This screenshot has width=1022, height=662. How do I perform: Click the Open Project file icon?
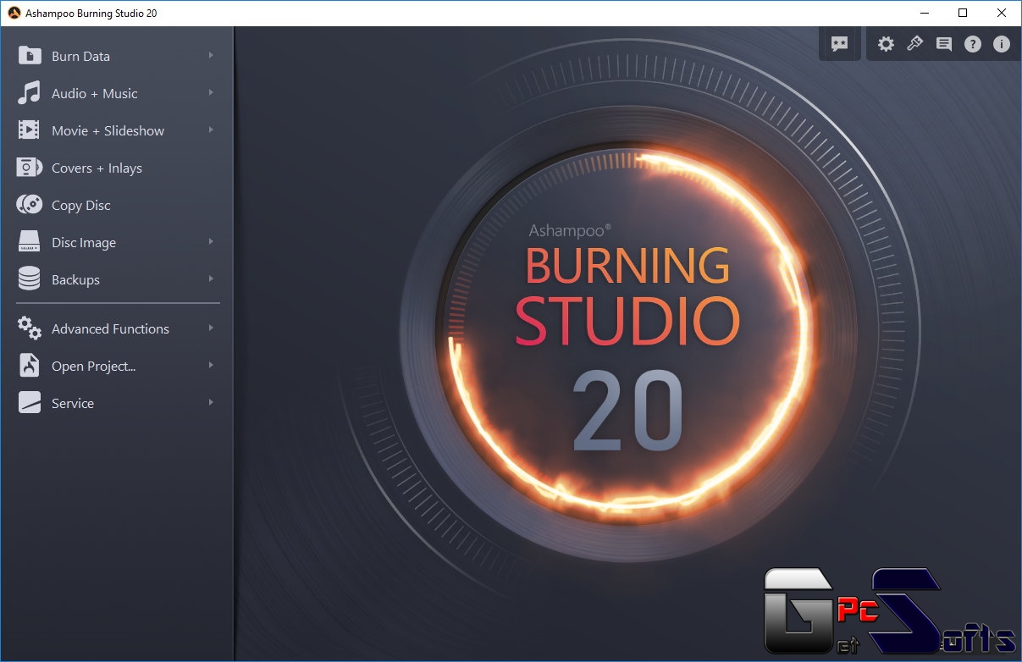(x=30, y=366)
